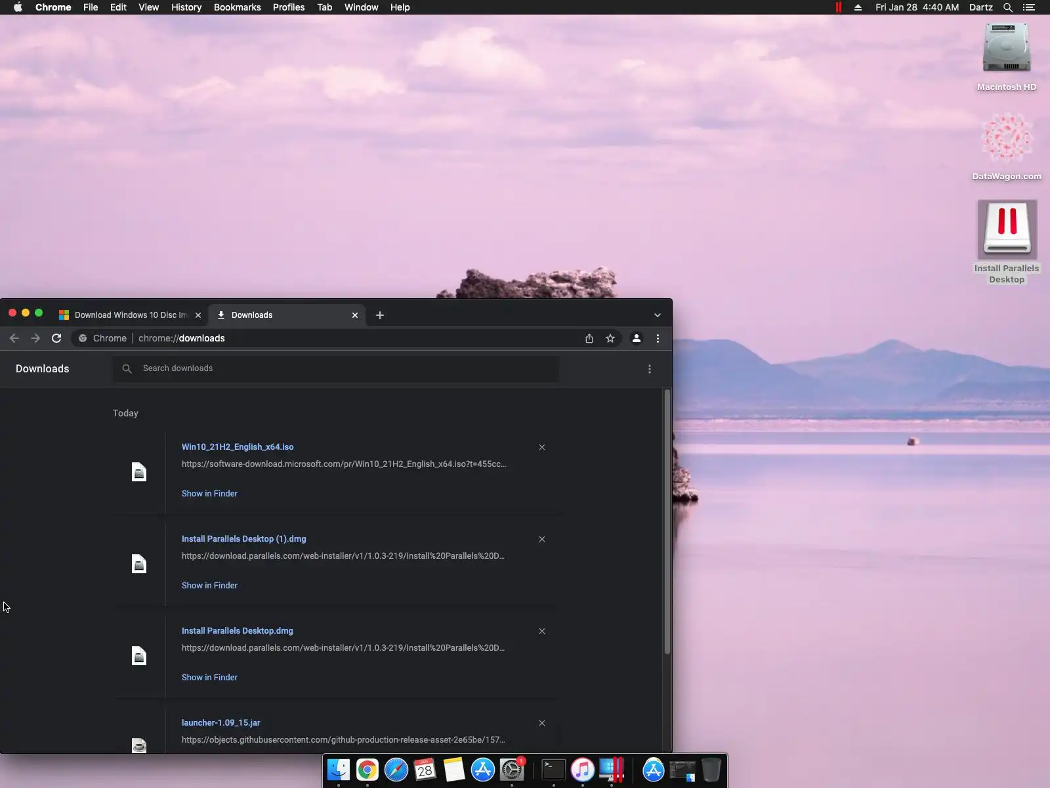Click the Dartz user name in menu bar
This screenshot has height=788, width=1050.
(x=981, y=7)
